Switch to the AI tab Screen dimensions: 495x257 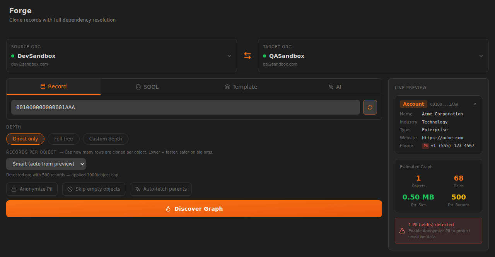click(335, 87)
